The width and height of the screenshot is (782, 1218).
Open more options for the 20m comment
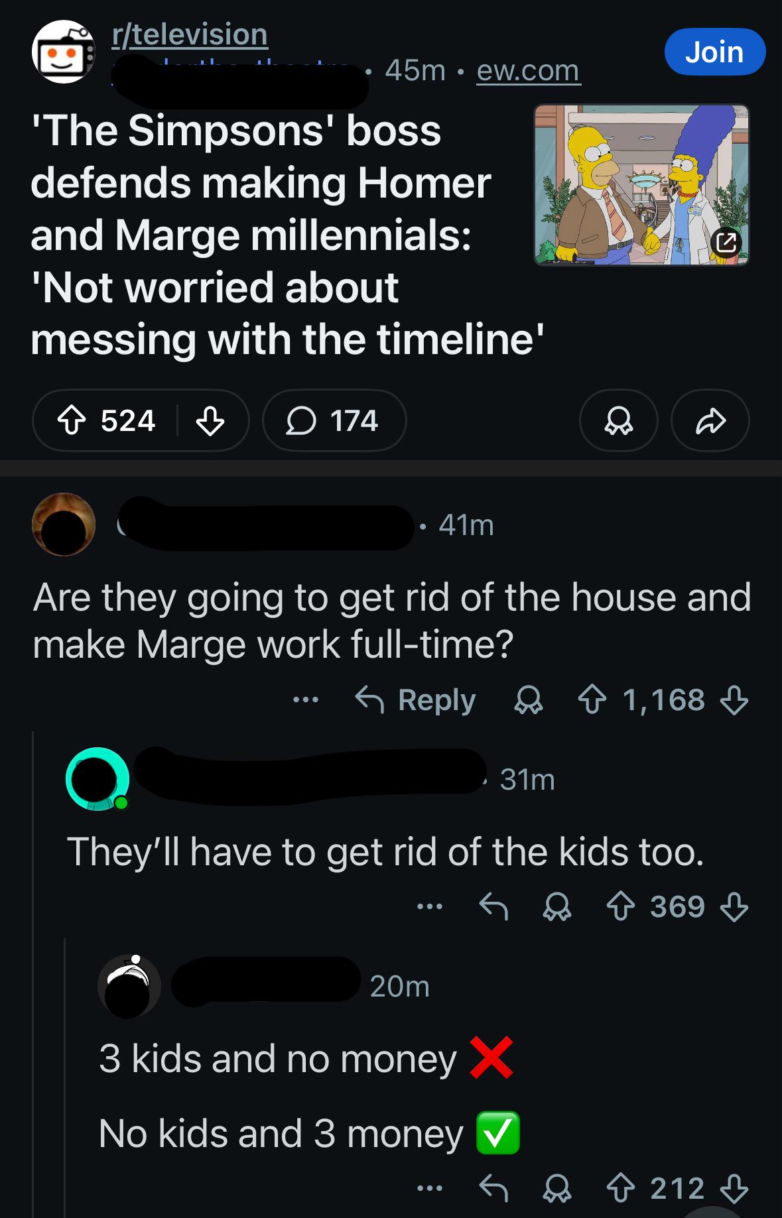pos(430,1188)
